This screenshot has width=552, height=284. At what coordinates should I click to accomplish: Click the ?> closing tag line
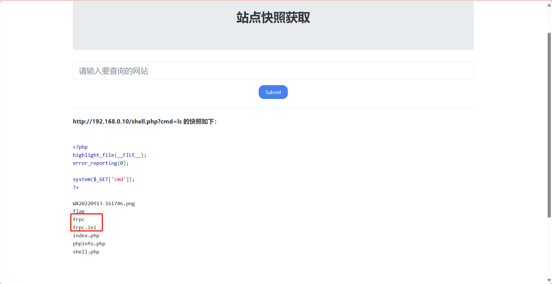click(76, 187)
